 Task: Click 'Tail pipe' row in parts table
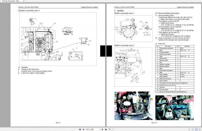point(174,87)
